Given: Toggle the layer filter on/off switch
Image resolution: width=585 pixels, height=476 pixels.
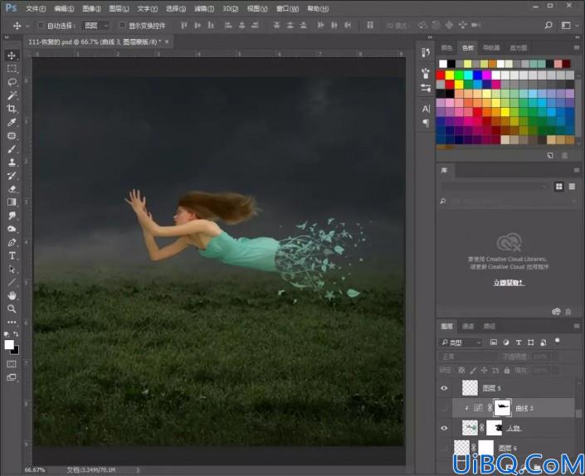Looking at the screenshot, I should pyautogui.click(x=557, y=341).
